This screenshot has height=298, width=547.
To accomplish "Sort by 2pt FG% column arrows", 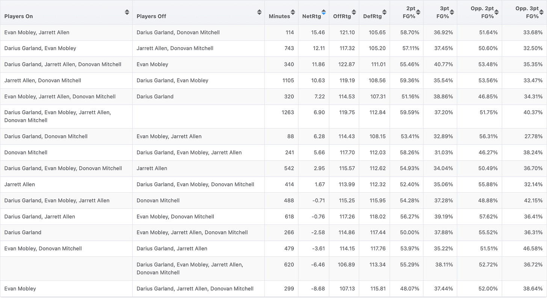I will (x=418, y=12).
